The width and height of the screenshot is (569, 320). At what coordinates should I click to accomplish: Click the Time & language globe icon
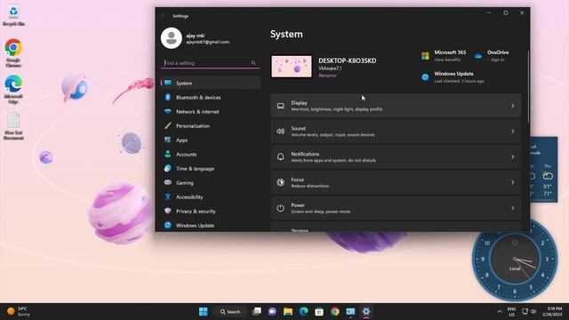click(168, 168)
